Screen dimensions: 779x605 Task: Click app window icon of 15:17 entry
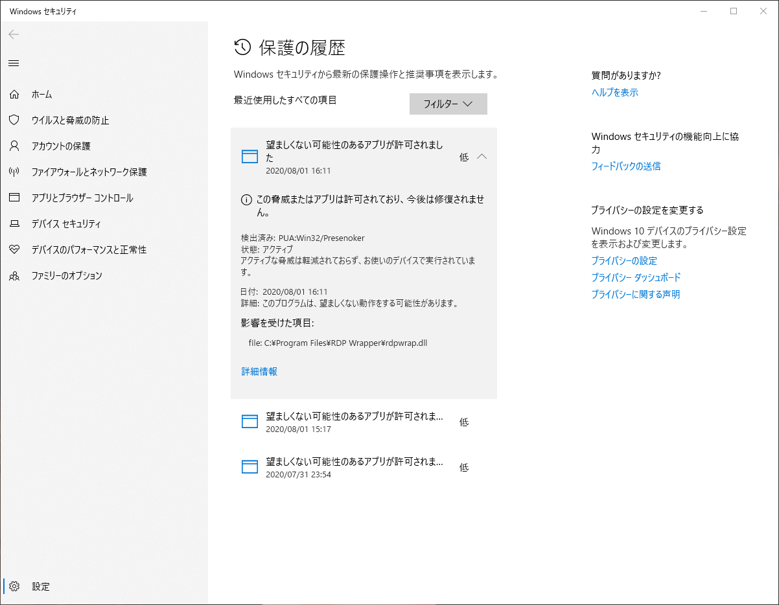(250, 422)
